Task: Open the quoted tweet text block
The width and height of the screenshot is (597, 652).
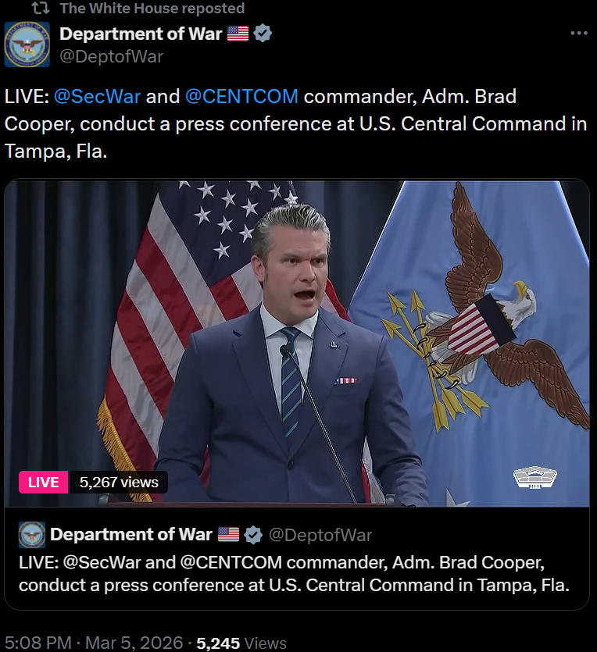Action: click(294, 574)
